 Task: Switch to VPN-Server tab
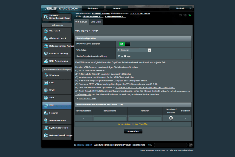(x=81, y=22)
